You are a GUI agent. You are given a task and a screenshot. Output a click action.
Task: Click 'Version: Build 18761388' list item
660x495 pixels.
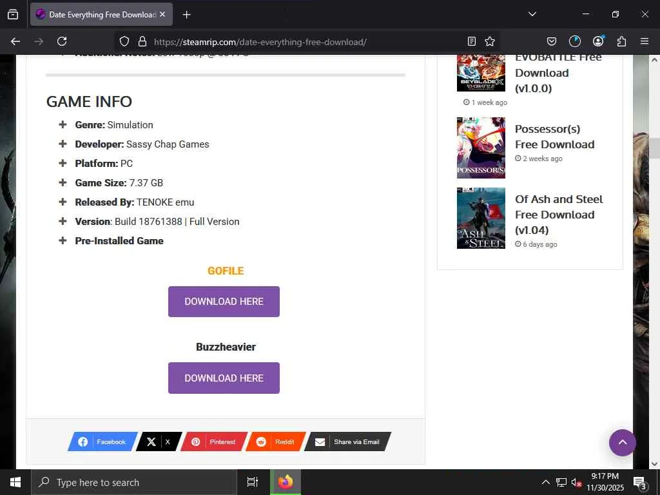(x=157, y=222)
